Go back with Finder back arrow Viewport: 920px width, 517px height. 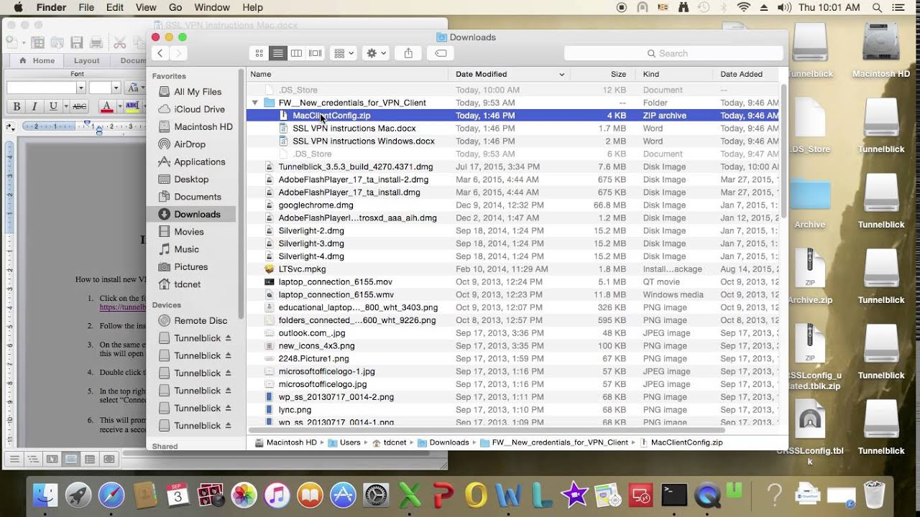pos(160,53)
